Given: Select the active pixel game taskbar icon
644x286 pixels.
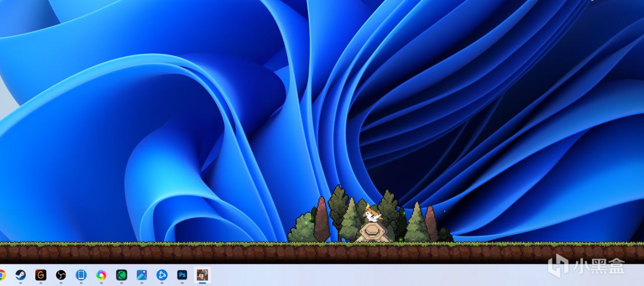Looking at the screenshot, I should pos(202,275).
